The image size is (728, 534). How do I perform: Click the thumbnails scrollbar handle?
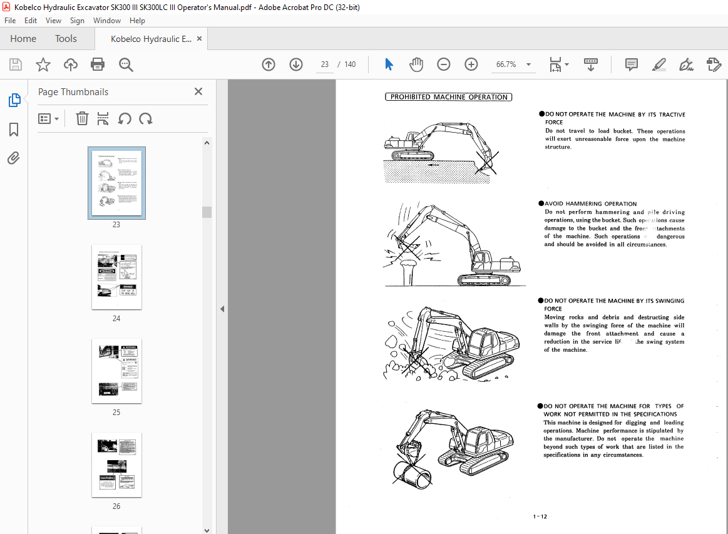click(x=207, y=212)
